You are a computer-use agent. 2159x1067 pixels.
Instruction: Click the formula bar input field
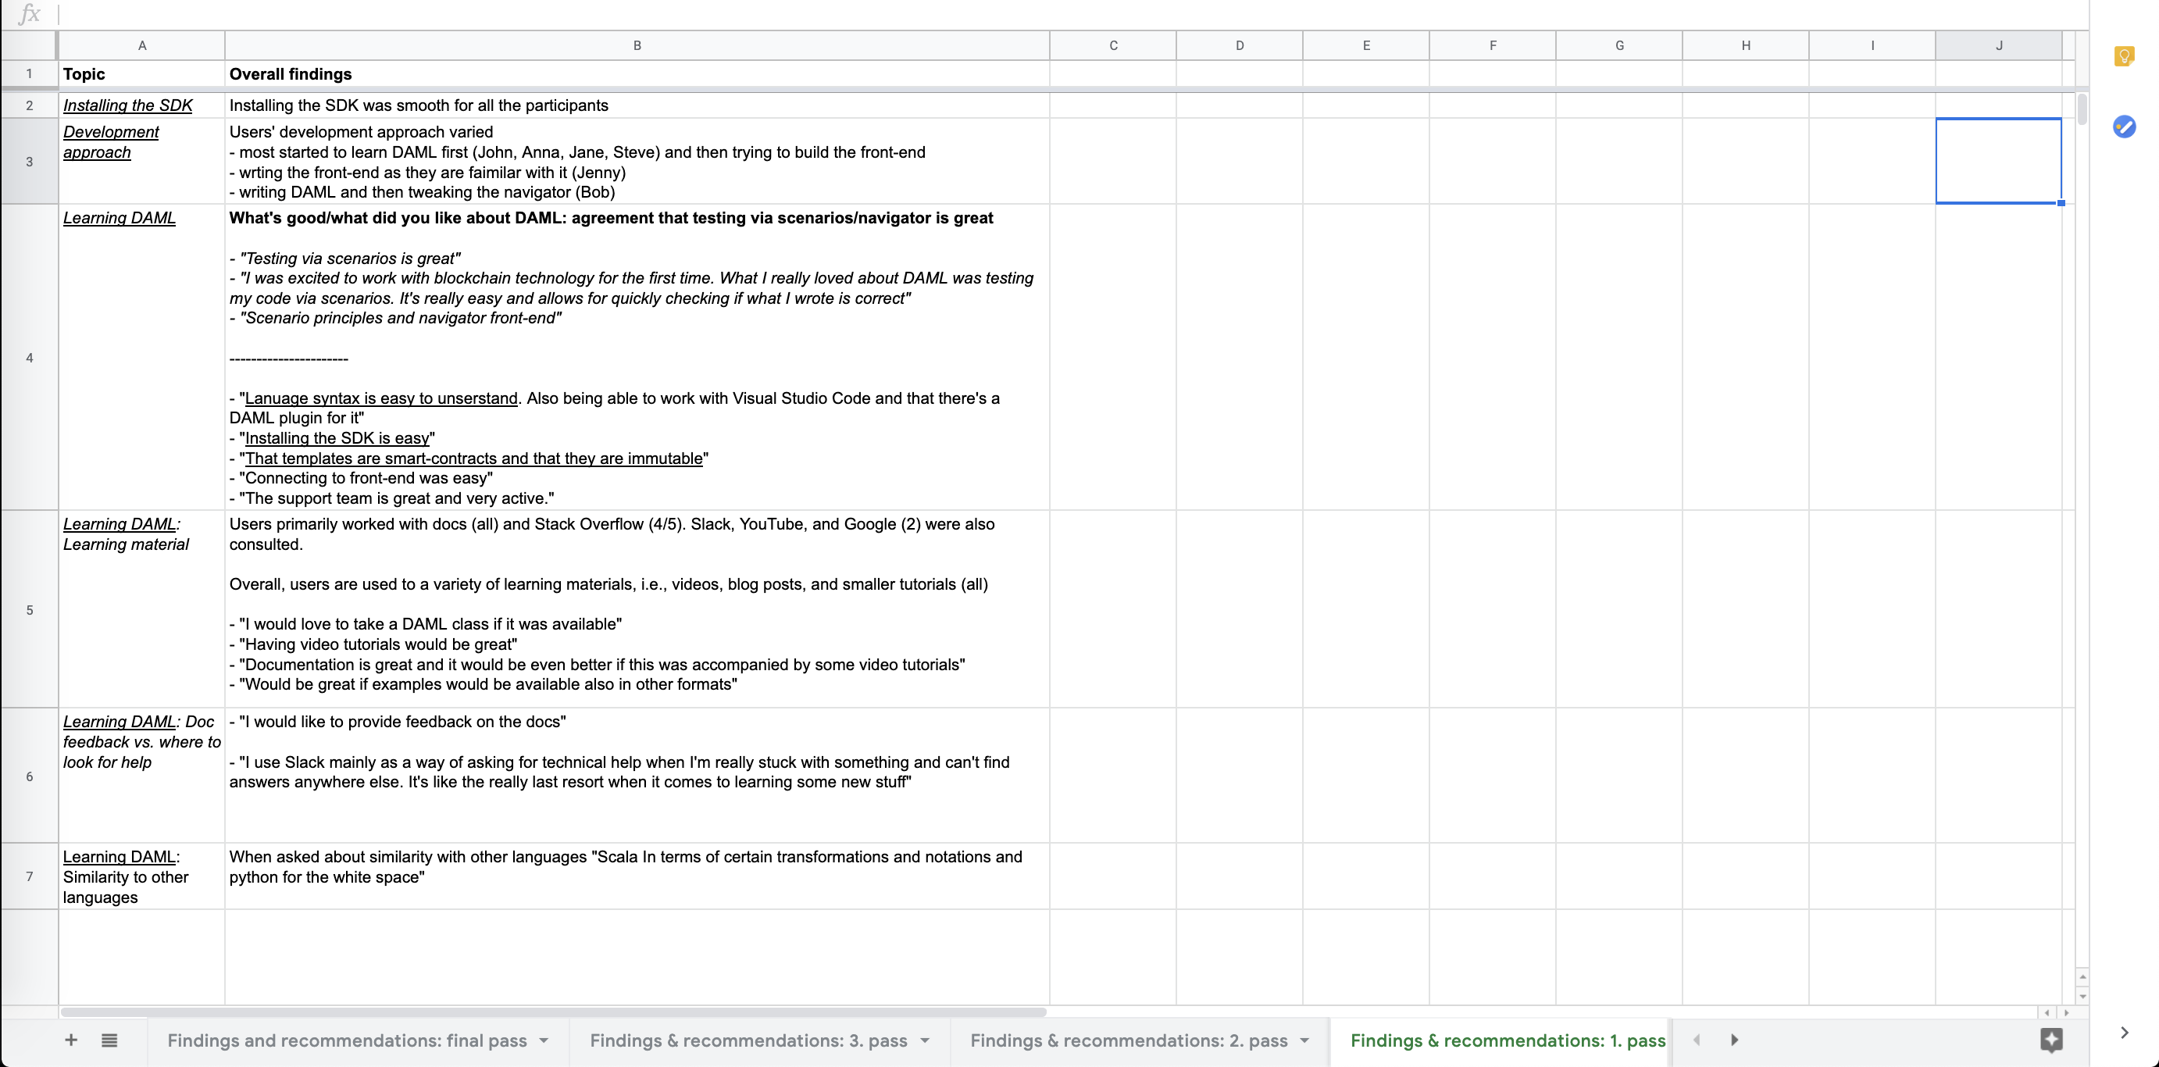point(1072,13)
